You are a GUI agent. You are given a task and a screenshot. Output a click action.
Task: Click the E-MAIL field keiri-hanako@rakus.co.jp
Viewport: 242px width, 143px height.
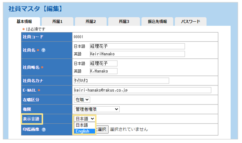click(x=143, y=90)
